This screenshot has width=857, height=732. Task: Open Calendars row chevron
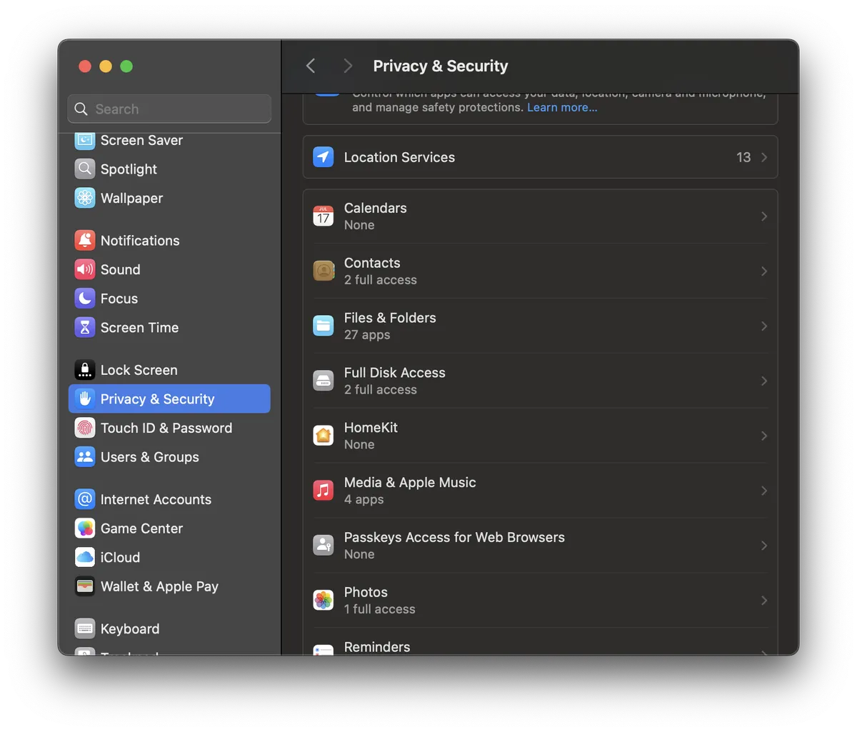point(764,216)
